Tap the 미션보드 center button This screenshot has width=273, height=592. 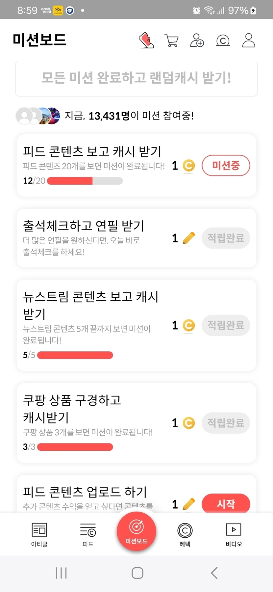(x=136, y=531)
